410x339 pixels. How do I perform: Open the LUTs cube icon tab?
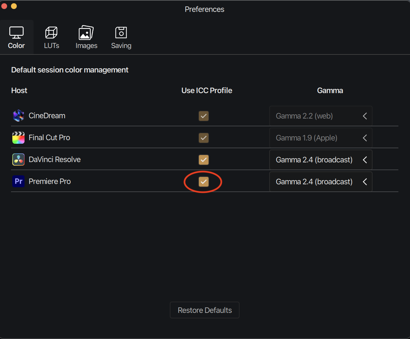[x=51, y=33]
